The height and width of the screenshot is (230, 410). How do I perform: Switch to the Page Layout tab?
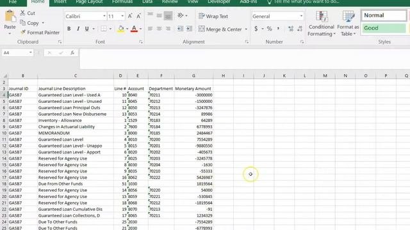[x=89, y=2]
